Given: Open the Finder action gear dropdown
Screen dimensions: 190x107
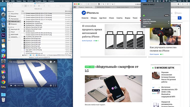Looking at the screenshot, I should pos(39,6).
